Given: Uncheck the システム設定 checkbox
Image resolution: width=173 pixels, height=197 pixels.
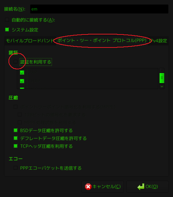Looking at the screenshot, I should pyautogui.click(x=7, y=30).
